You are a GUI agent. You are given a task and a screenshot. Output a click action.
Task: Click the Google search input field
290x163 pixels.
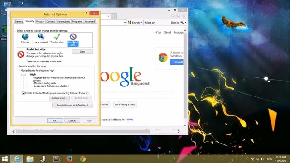coord(137,95)
